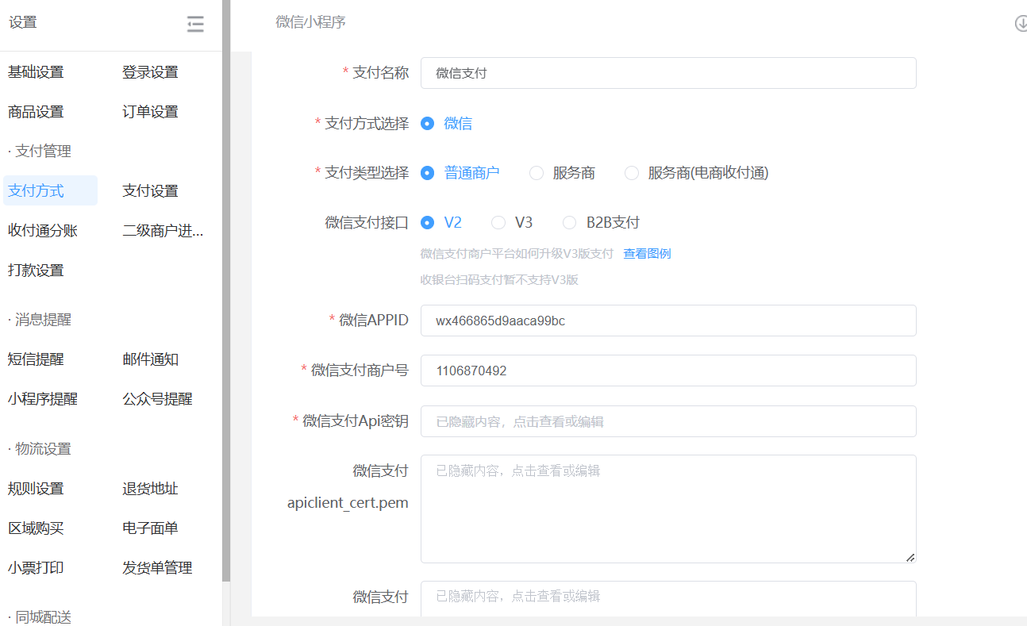The width and height of the screenshot is (1027, 626).
Task: Open 小票打印 menu item
Action: [x=36, y=568]
